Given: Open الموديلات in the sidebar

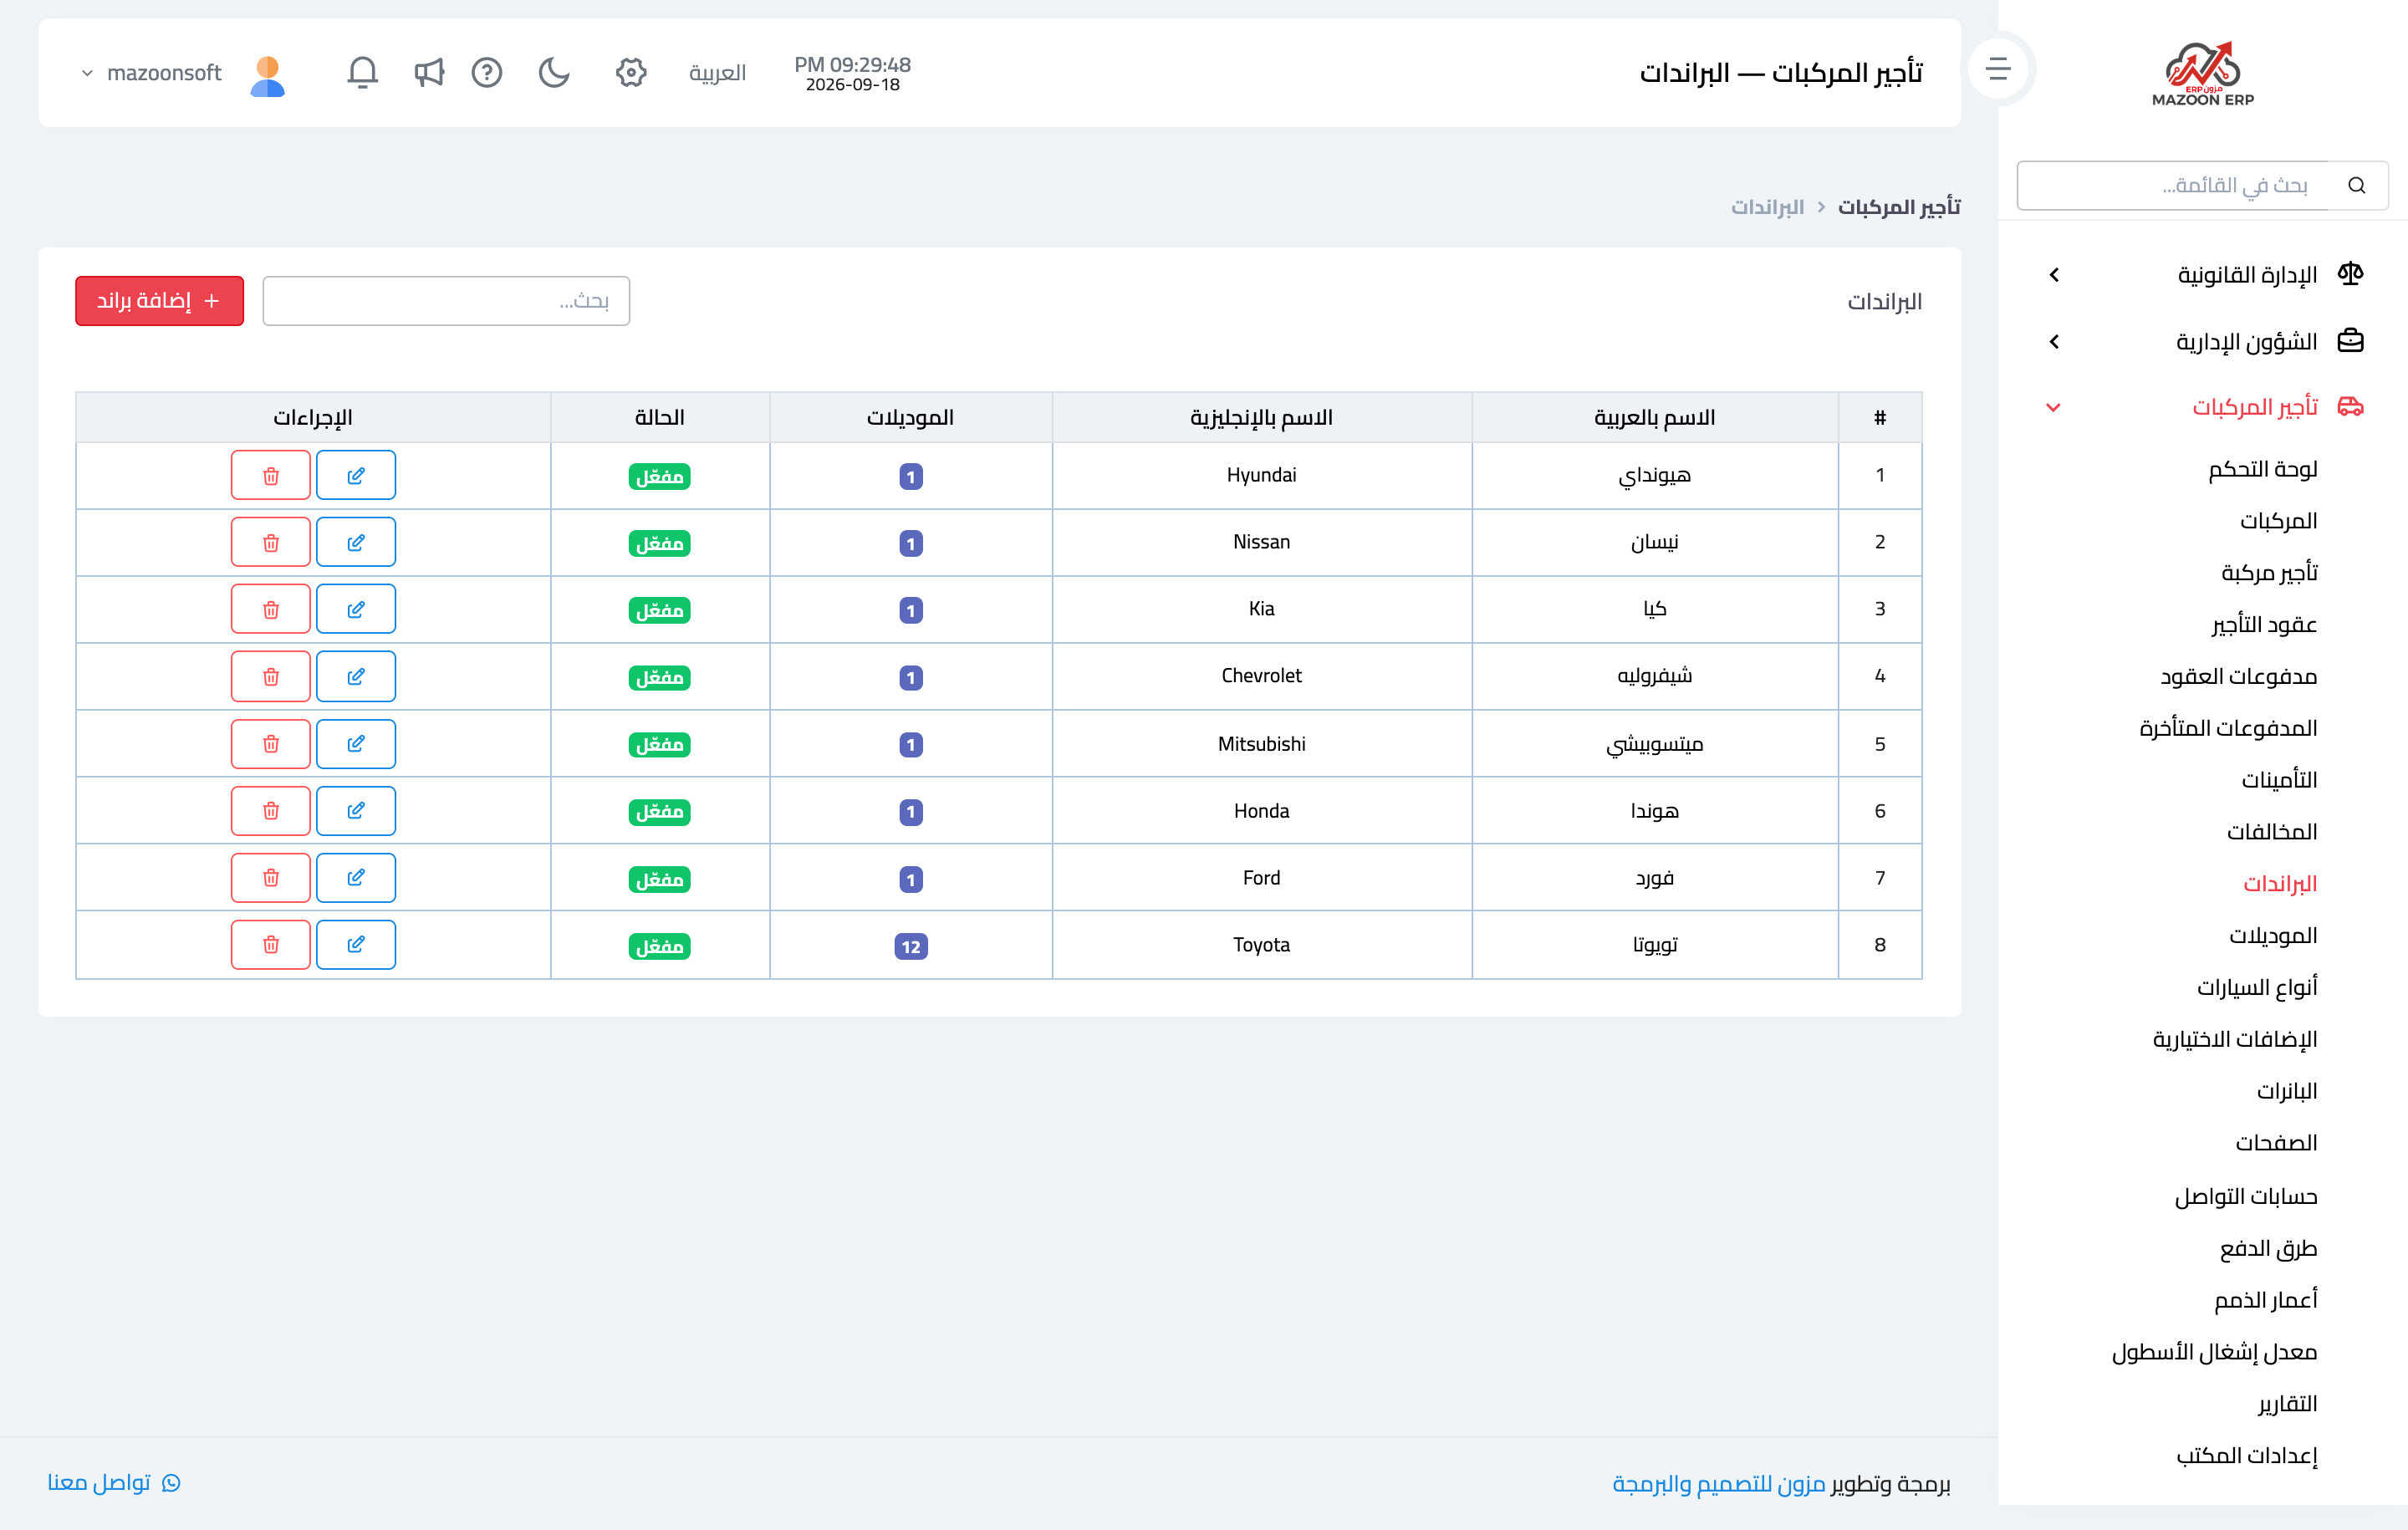Looking at the screenshot, I should pyautogui.click(x=2273, y=936).
